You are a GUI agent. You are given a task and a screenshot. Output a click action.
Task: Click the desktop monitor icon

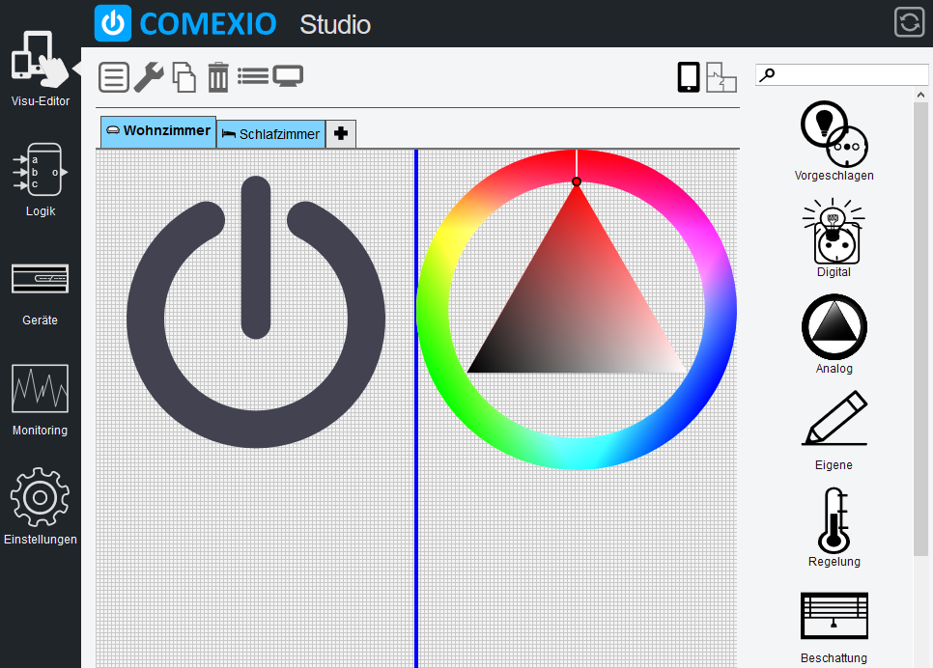tap(288, 76)
